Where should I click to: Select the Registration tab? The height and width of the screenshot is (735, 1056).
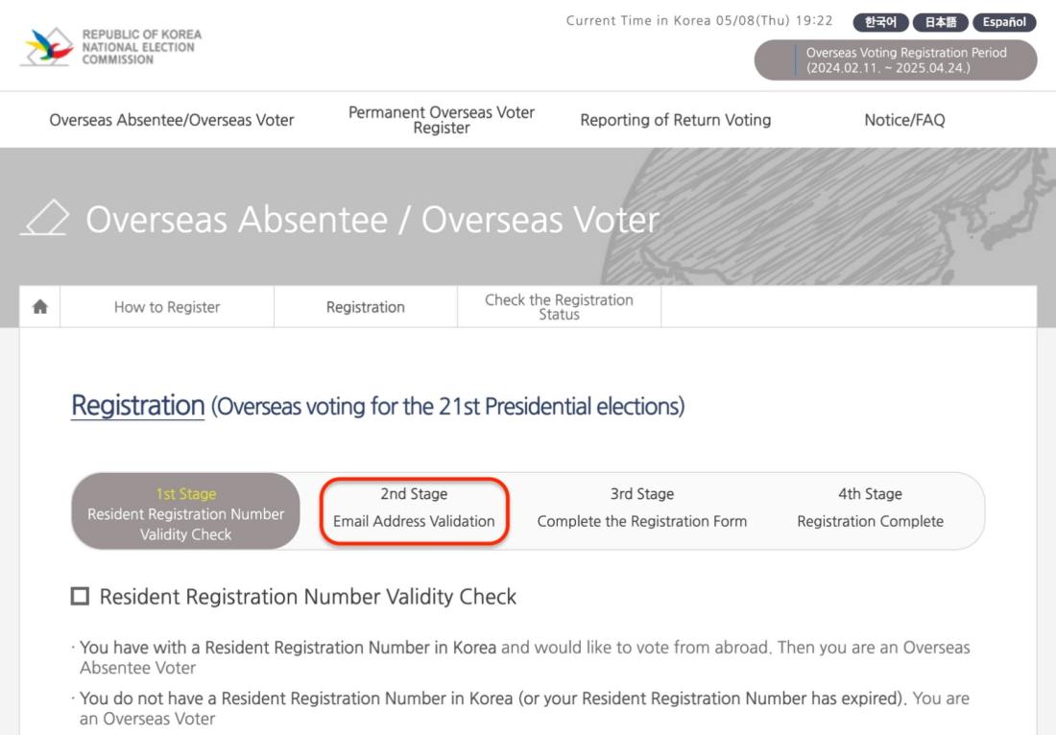point(366,307)
